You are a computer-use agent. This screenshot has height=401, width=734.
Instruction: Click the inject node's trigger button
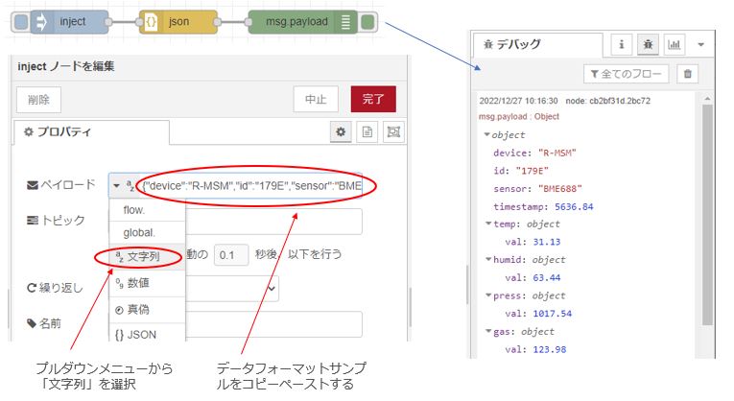(23, 21)
